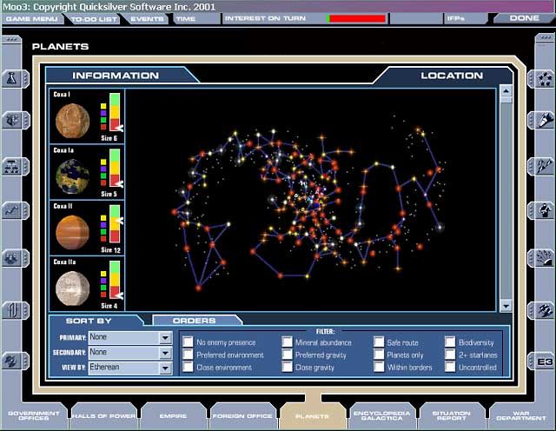Open the Game Menu
556x431 pixels.
(x=32, y=19)
